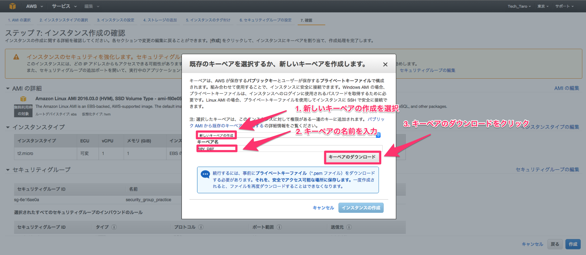Click the speech bubble info icon in dialog
This screenshot has height=255, width=586.
click(205, 174)
